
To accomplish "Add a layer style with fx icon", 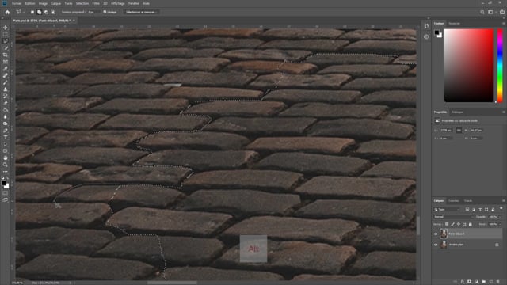I will (x=463, y=282).
